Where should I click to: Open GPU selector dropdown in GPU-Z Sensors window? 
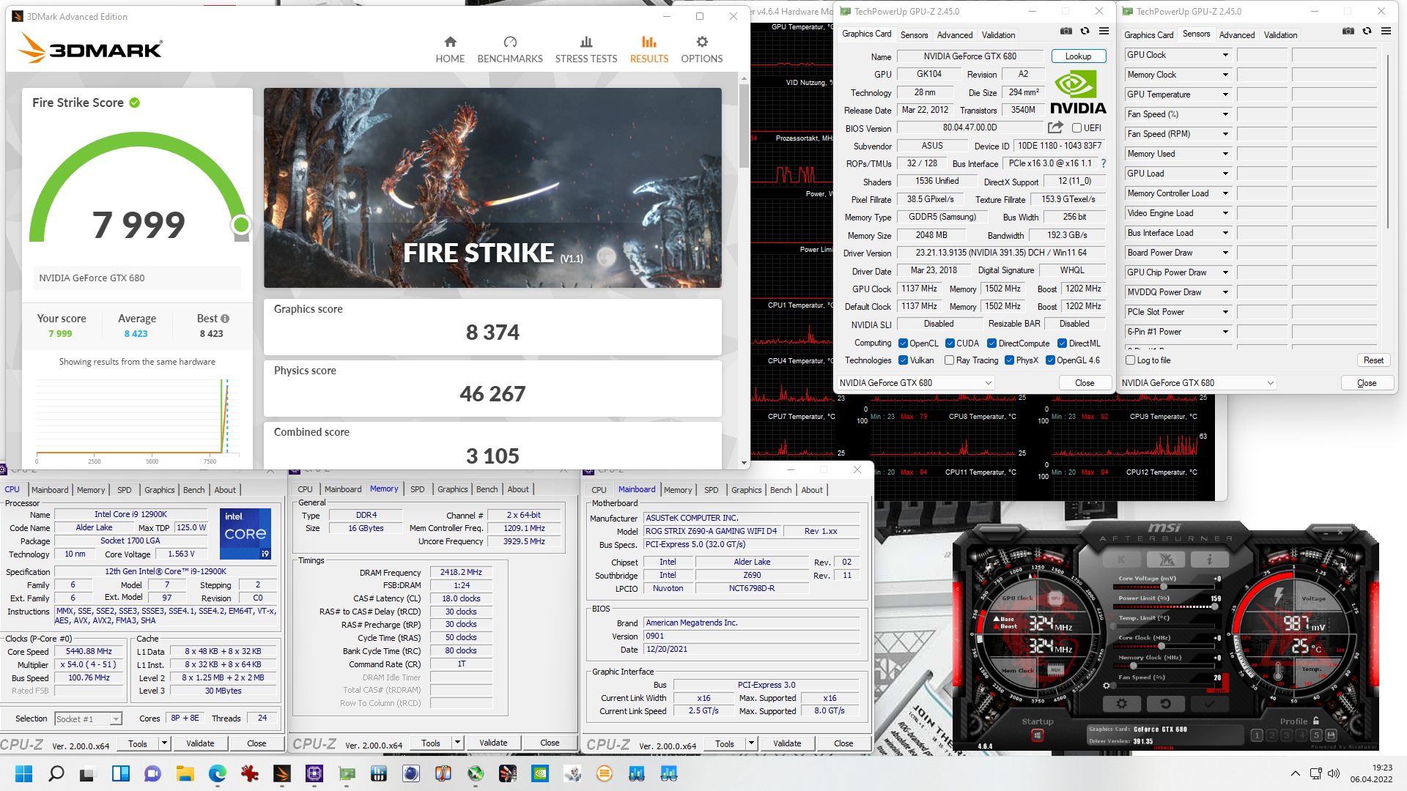[1197, 383]
